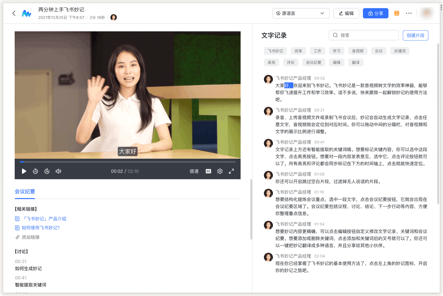Image resolution: width=443 pixels, height=296 pixels.
Task: Open the player settings gear
Action: coord(220,171)
